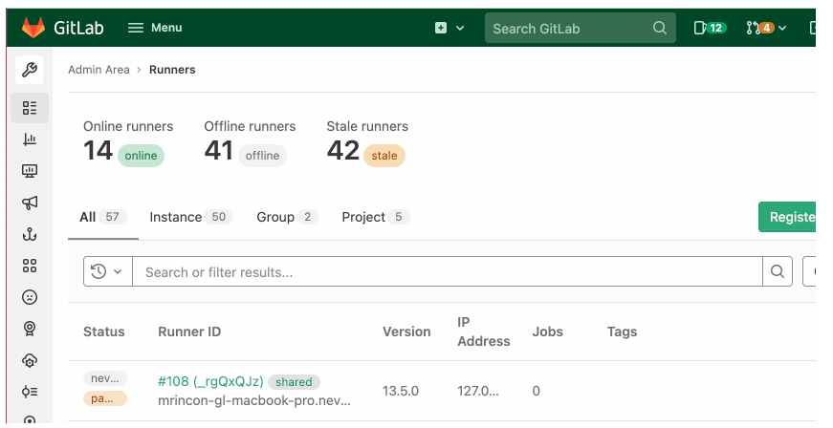
Task: Click the Version column header
Action: click(406, 332)
